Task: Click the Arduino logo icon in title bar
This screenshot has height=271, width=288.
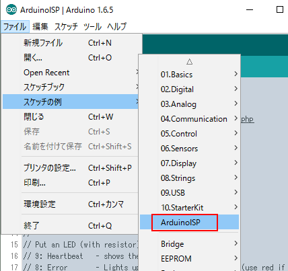Action: point(11,10)
